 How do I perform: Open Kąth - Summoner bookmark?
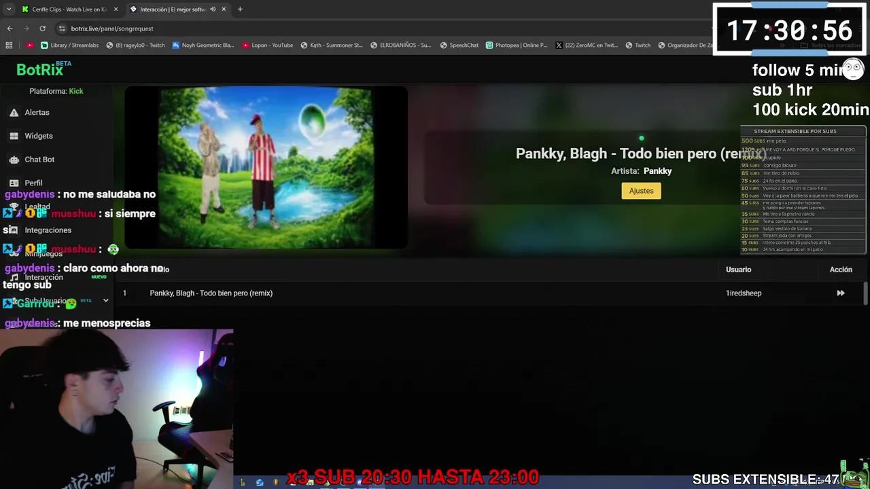point(332,46)
